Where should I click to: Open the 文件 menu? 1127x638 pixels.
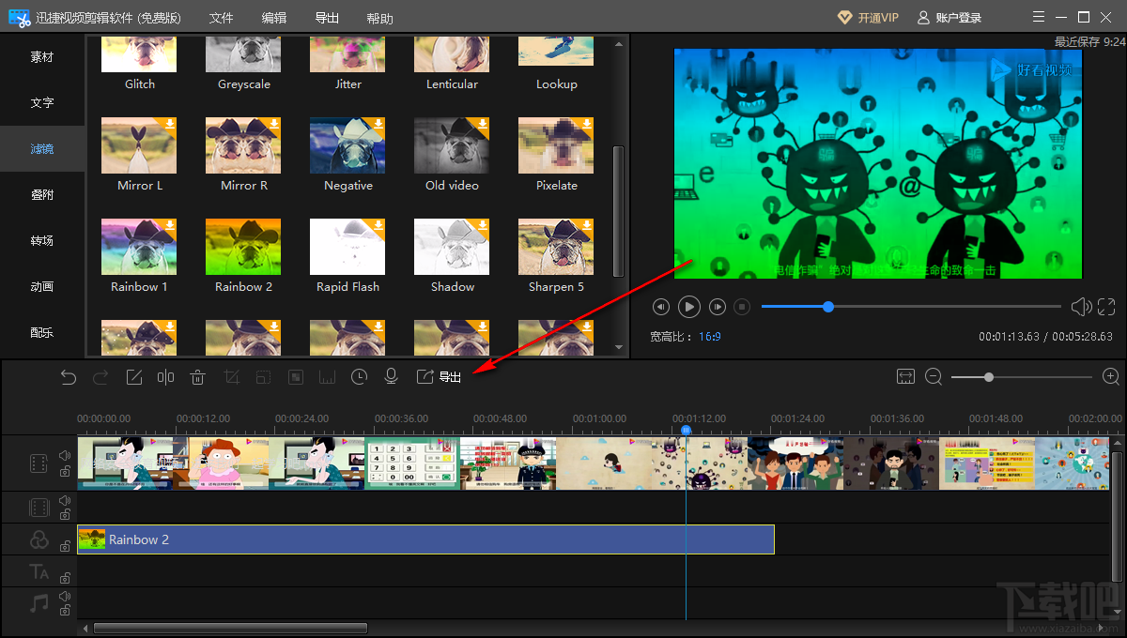[222, 18]
